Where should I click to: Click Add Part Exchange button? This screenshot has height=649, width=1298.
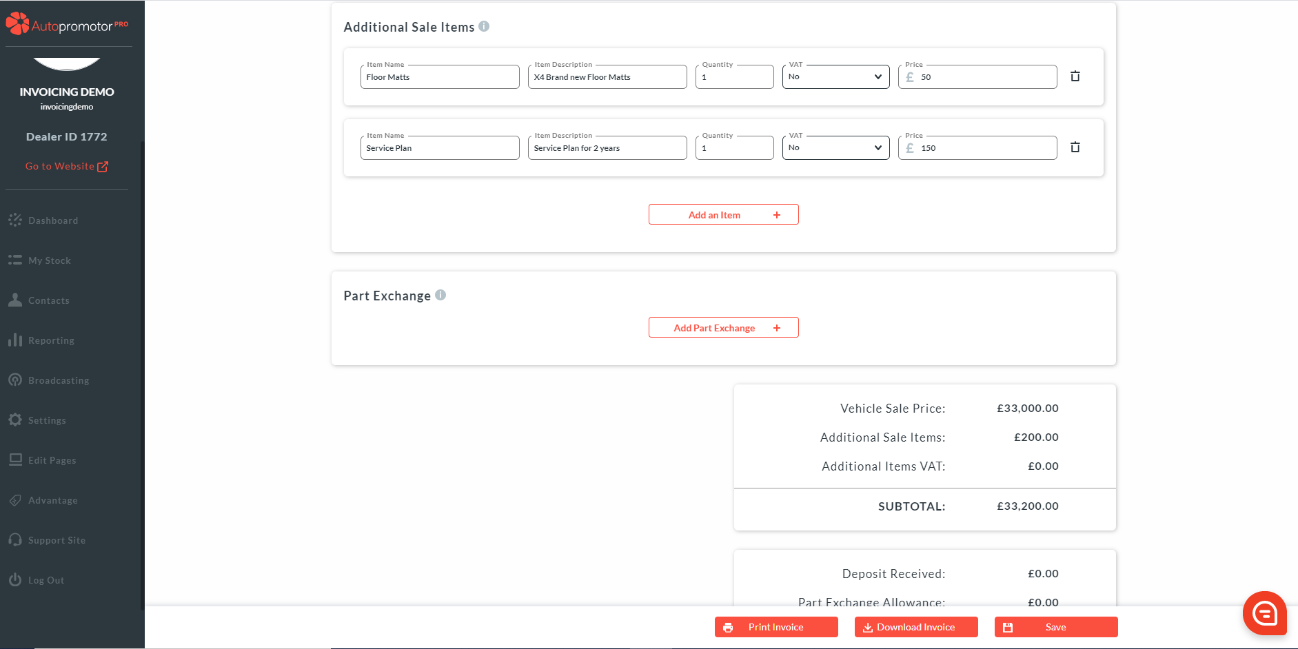pos(723,327)
